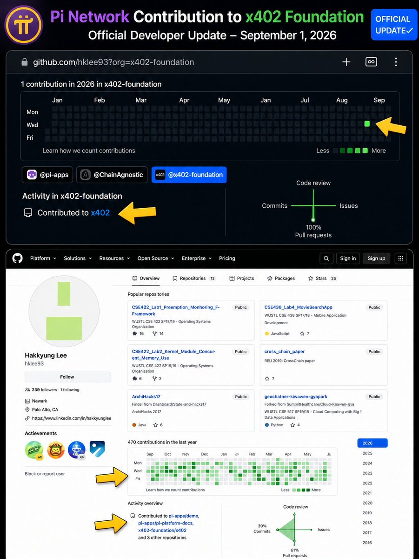Open the CSE438_Lab4_MovieSearchApp repository

299,307
